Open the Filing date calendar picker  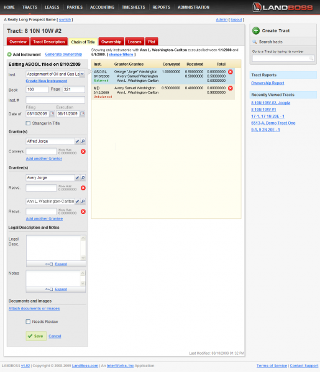[52, 113]
